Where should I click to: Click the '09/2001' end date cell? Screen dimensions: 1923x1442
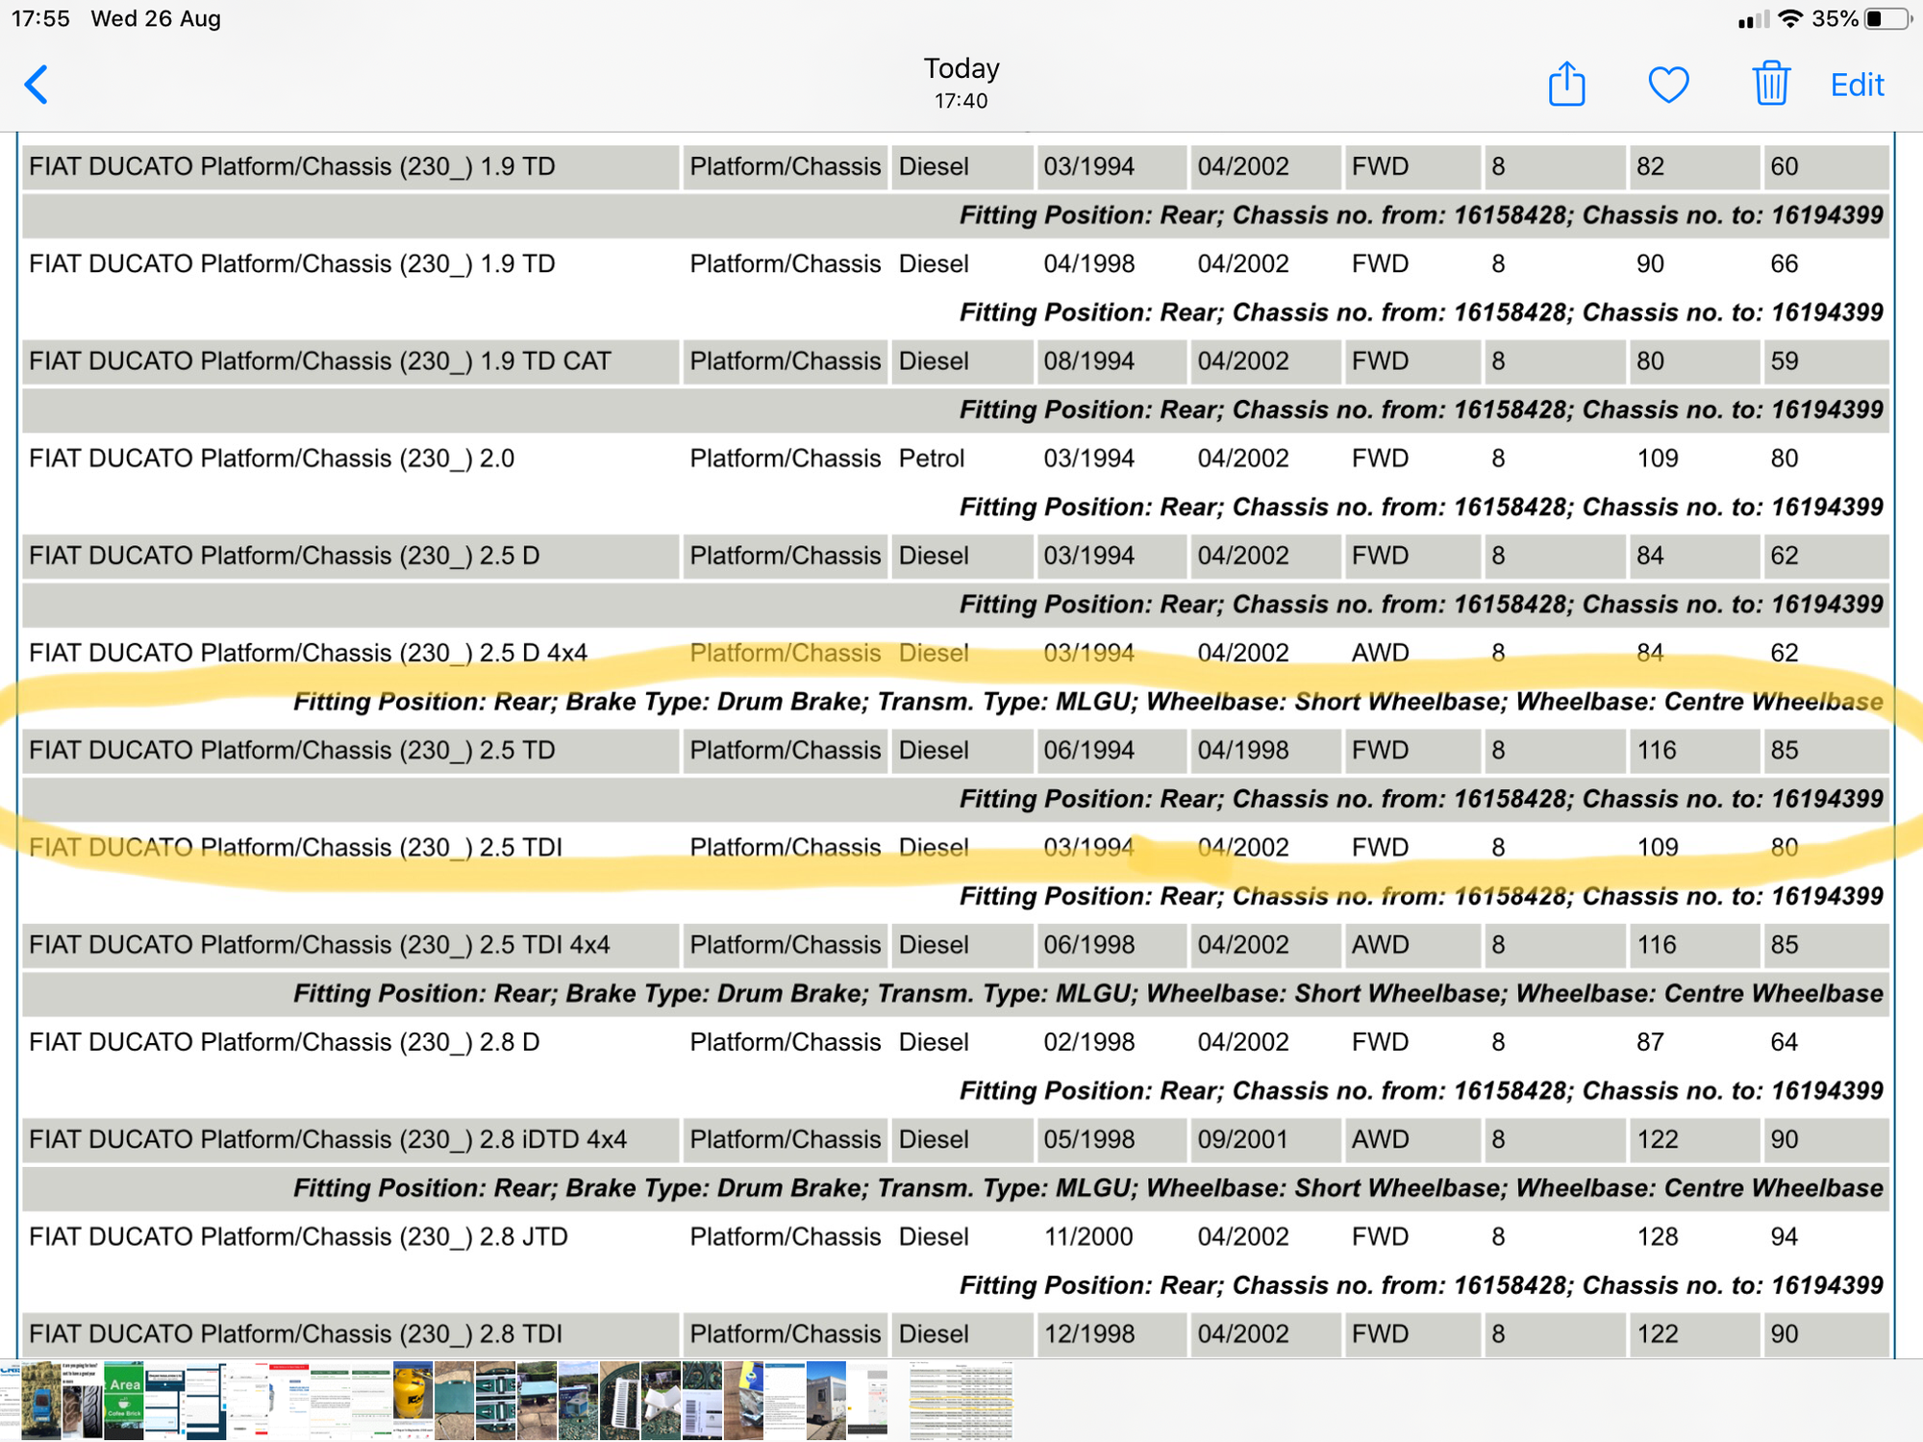(x=1243, y=1139)
